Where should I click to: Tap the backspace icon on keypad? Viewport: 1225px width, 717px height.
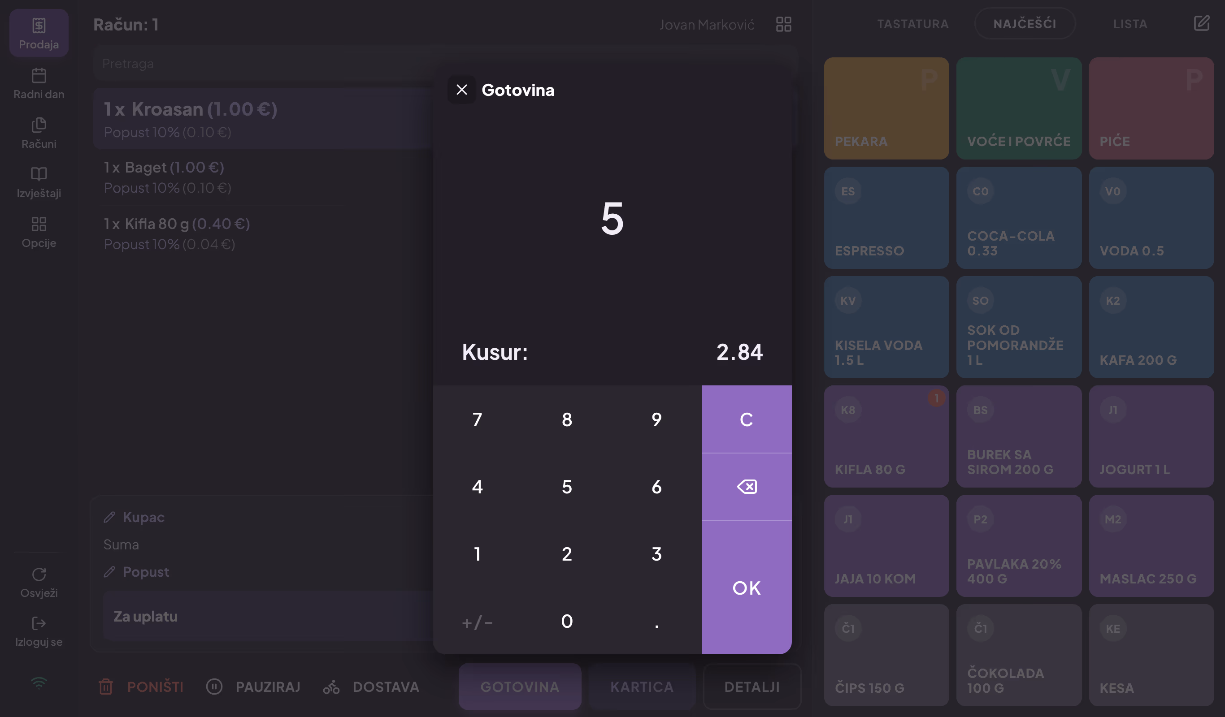[x=747, y=486]
